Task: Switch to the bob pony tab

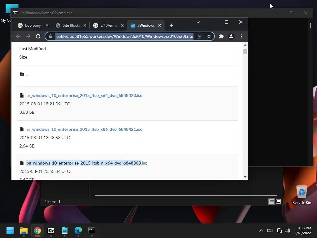Action: click(x=33, y=25)
